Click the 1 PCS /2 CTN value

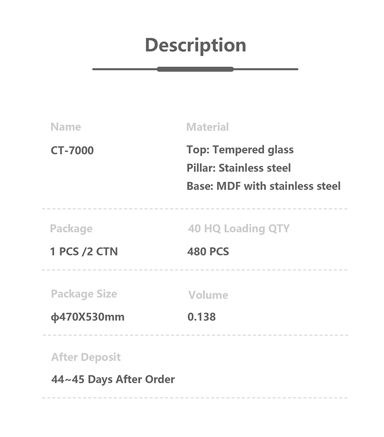pyautogui.click(x=84, y=251)
